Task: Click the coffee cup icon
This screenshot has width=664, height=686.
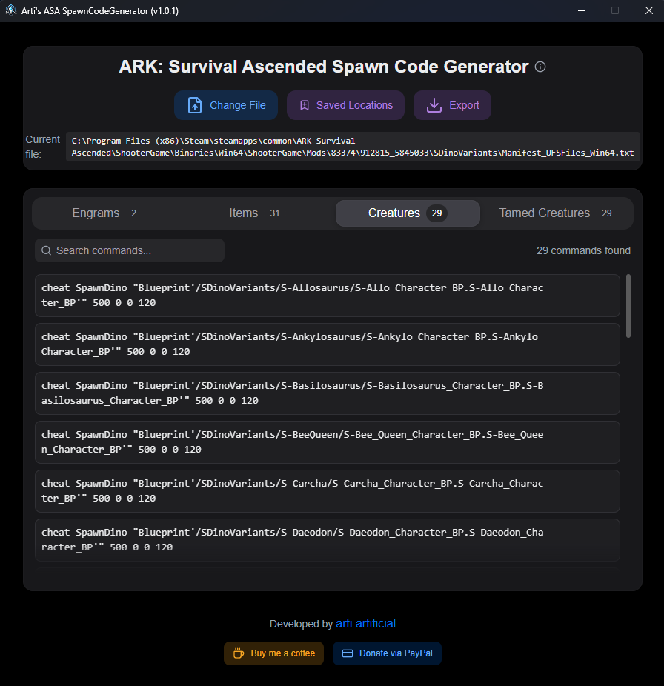Action: click(238, 653)
